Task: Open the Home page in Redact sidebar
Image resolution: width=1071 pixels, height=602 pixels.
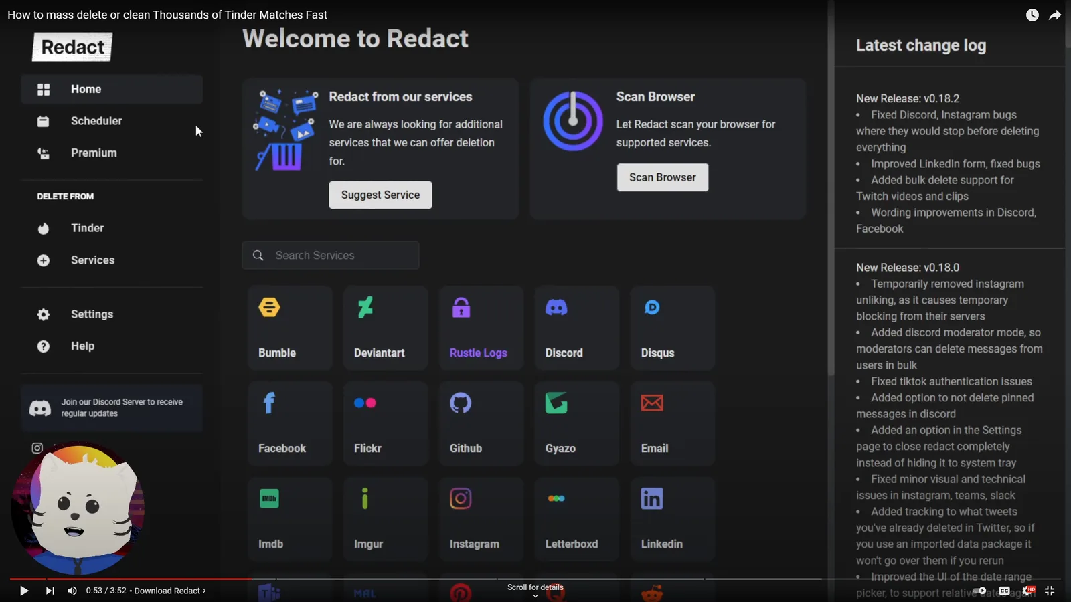Action: tap(112, 89)
